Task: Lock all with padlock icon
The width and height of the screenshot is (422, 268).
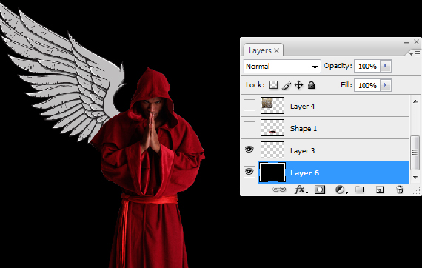Action: [311, 85]
